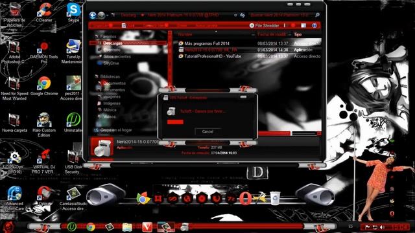Click the action center flag tray icon
Screen dimensions: 415x233
[x=368, y=227]
